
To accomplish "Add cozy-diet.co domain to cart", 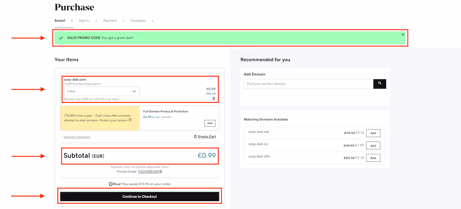I will pos(373,146).
